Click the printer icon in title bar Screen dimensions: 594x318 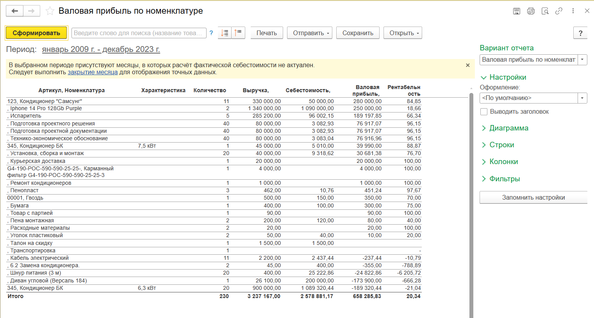pos(531,11)
